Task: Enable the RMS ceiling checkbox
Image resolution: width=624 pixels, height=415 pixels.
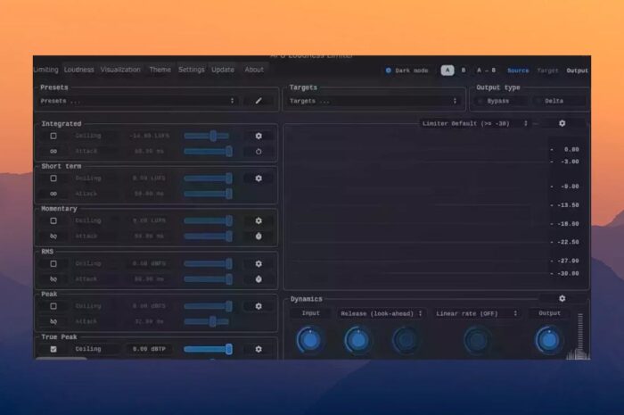Action: click(53, 263)
